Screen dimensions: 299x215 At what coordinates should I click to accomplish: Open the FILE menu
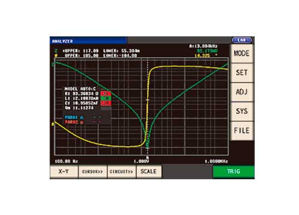click(x=242, y=130)
